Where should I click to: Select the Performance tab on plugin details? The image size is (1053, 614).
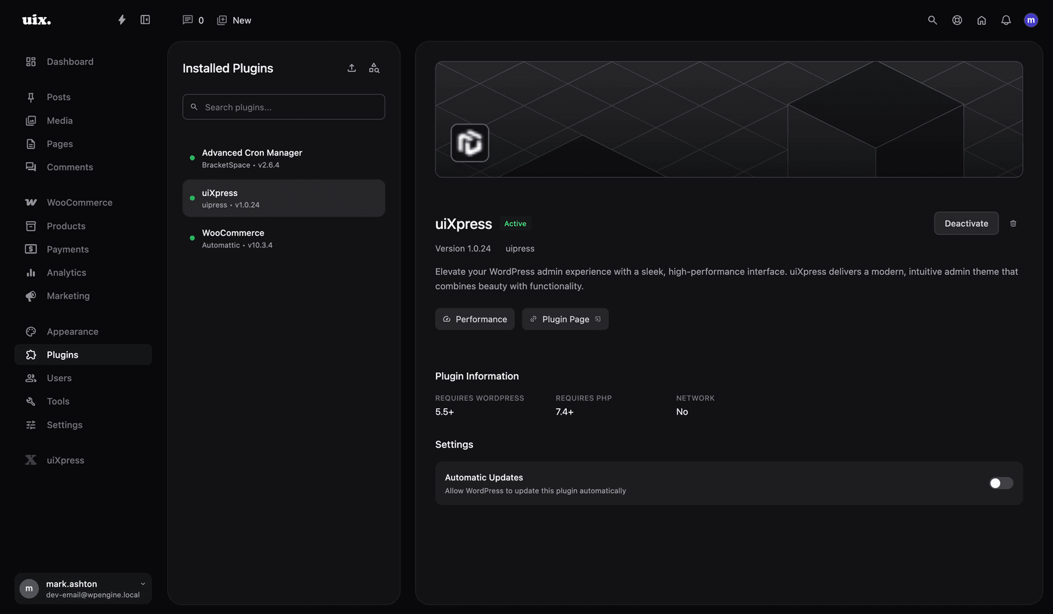click(474, 319)
